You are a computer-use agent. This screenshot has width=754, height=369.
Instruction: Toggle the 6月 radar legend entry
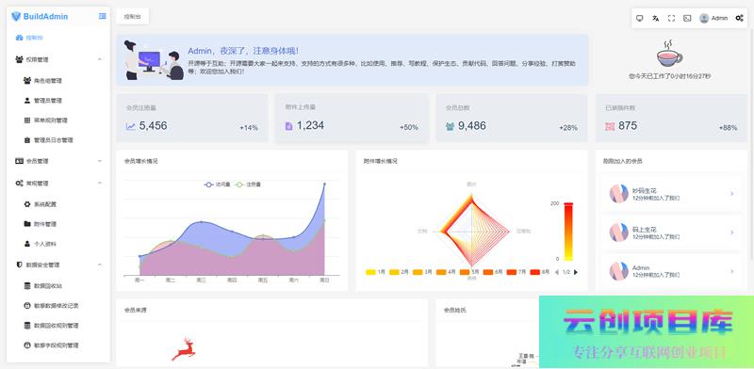[x=493, y=272]
